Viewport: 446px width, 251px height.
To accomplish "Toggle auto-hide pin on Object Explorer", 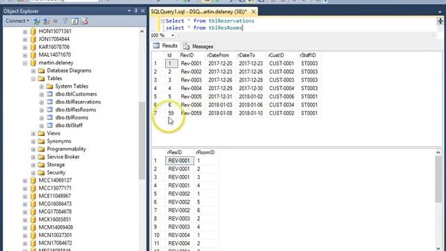I will 136,11.
